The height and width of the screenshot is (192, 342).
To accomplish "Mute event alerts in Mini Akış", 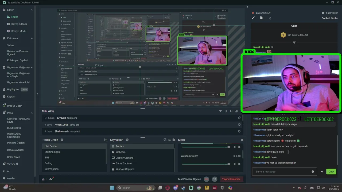I will pos(236,111).
